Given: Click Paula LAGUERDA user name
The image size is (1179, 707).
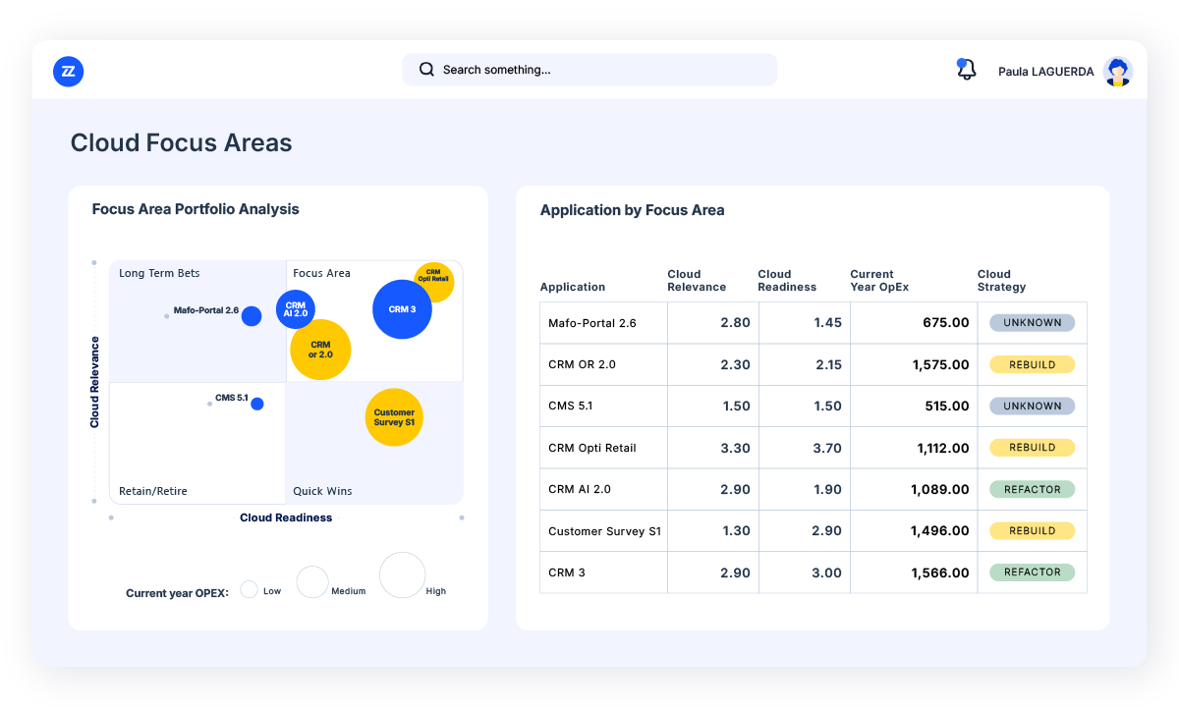Looking at the screenshot, I should 1045,72.
